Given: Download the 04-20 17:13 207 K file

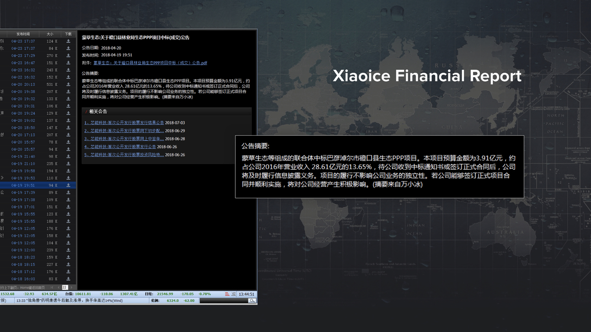Looking at the screenshot, I should 68,135.
